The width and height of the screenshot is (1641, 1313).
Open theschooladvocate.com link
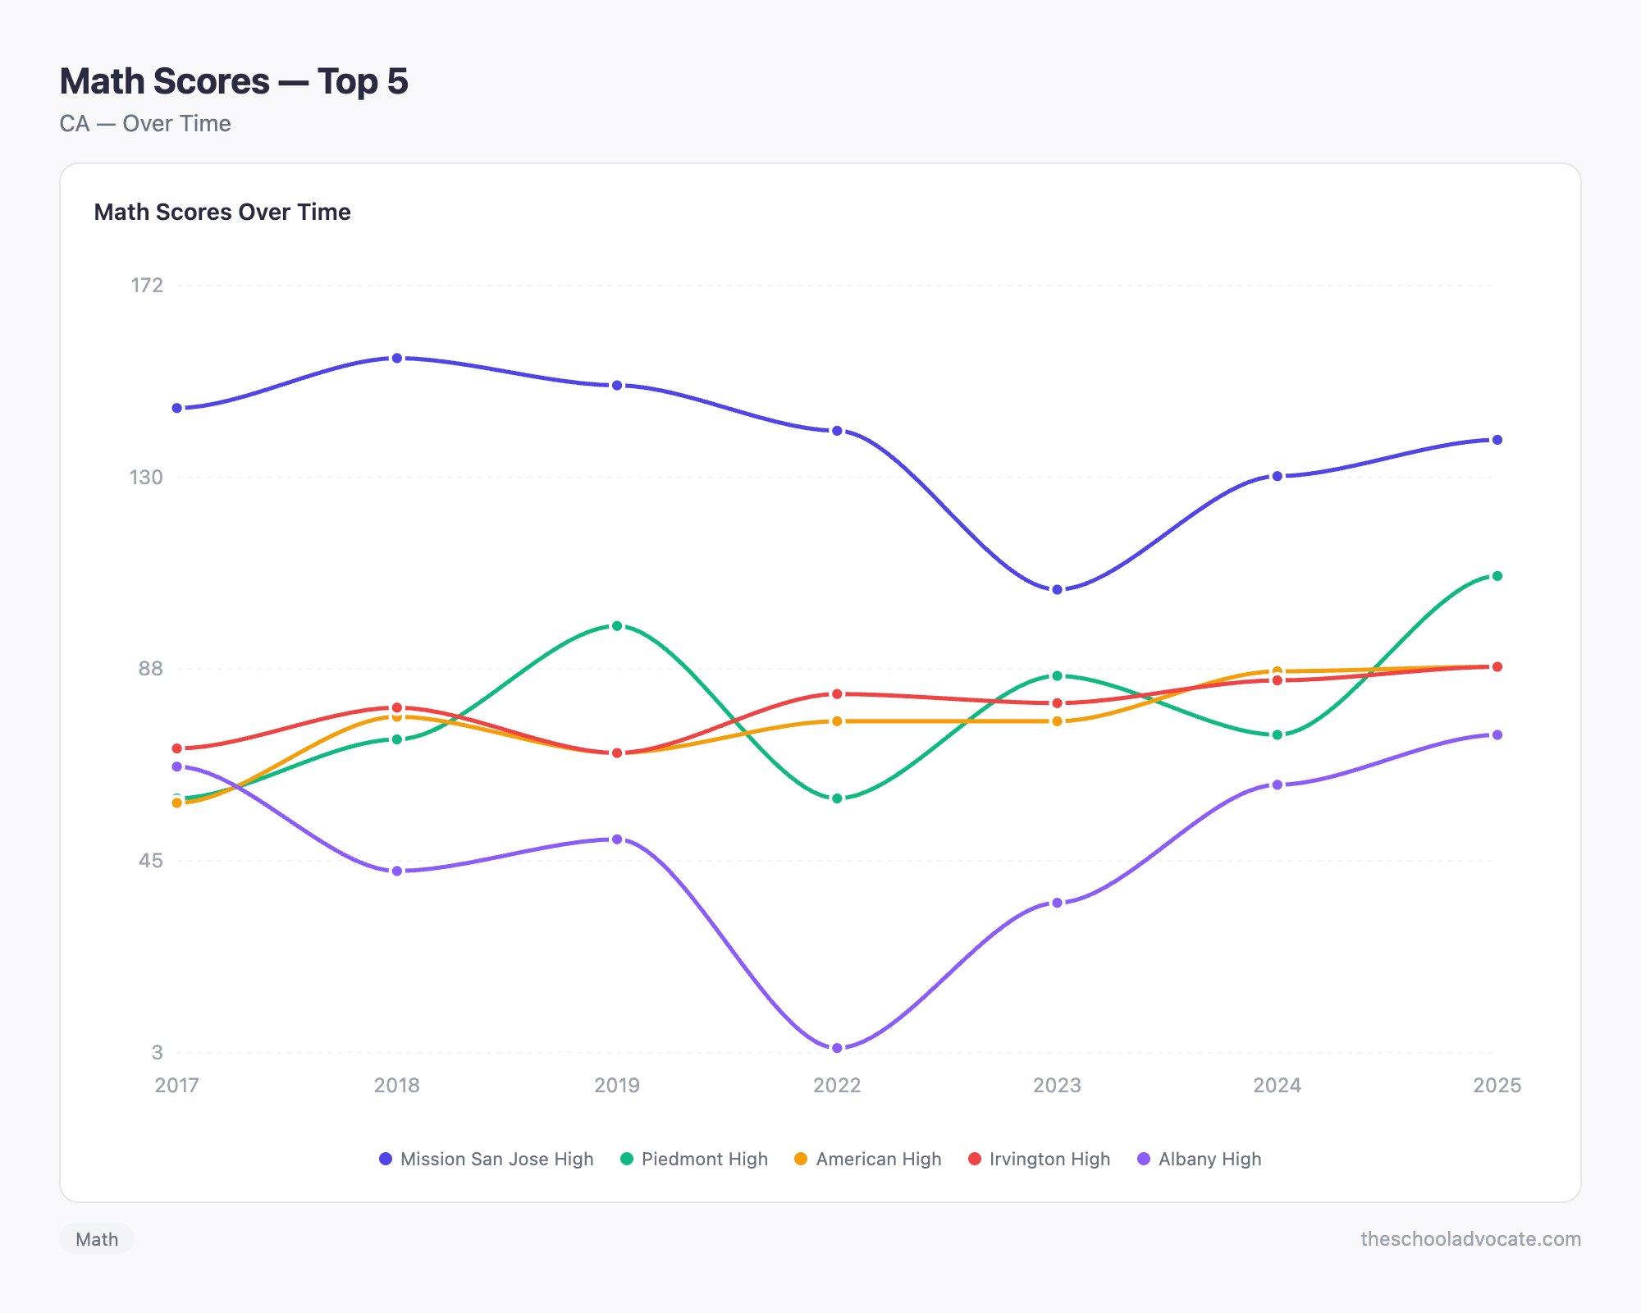[1470, 1239]
